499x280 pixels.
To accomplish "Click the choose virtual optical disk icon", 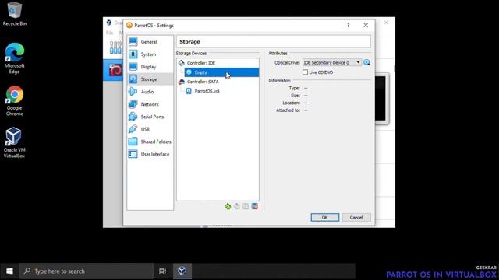I will coord(366,62).
